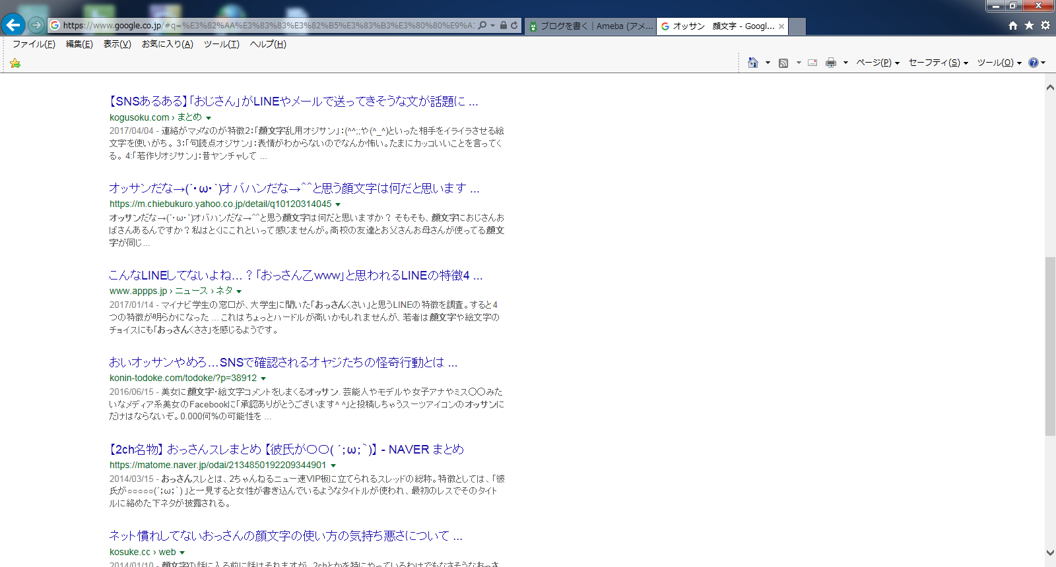Screen dimensions: 1056x567
Task: Expand the Print options dropdown arrow
Action: click(x=845, y=63)
